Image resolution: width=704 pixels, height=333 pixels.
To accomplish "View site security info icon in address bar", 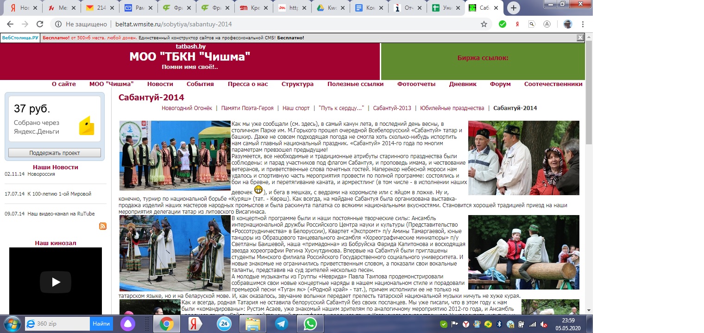I will click(x=59, y=24).
